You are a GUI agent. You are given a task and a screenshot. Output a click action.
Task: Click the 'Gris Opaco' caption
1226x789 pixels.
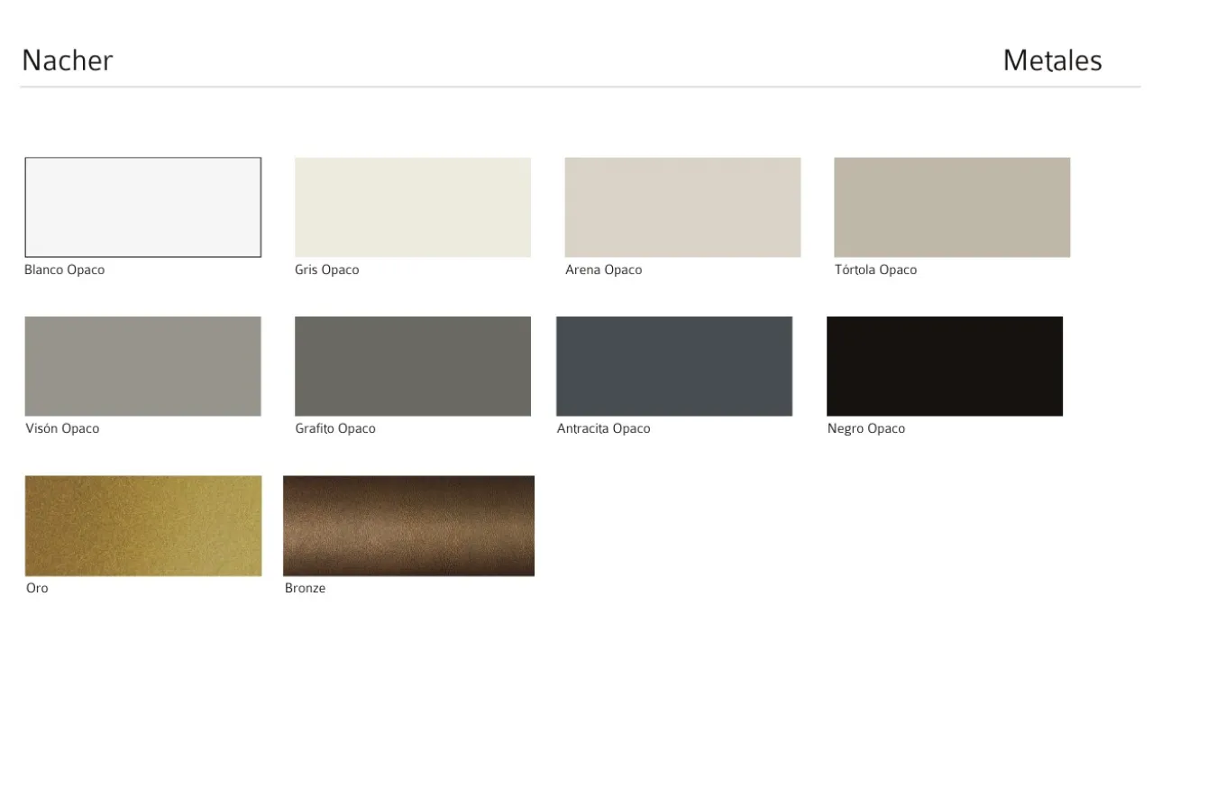(326, 270)
